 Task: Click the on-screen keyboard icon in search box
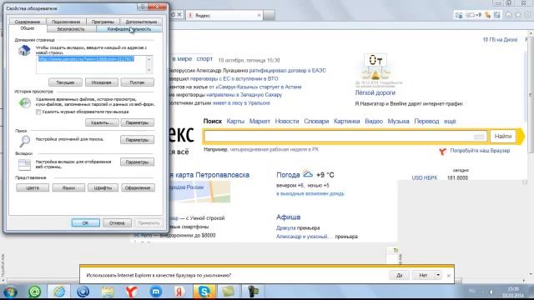pos(479,137)
